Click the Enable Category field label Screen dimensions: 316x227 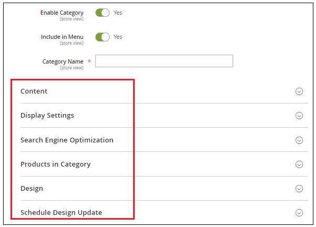point(62,13)
